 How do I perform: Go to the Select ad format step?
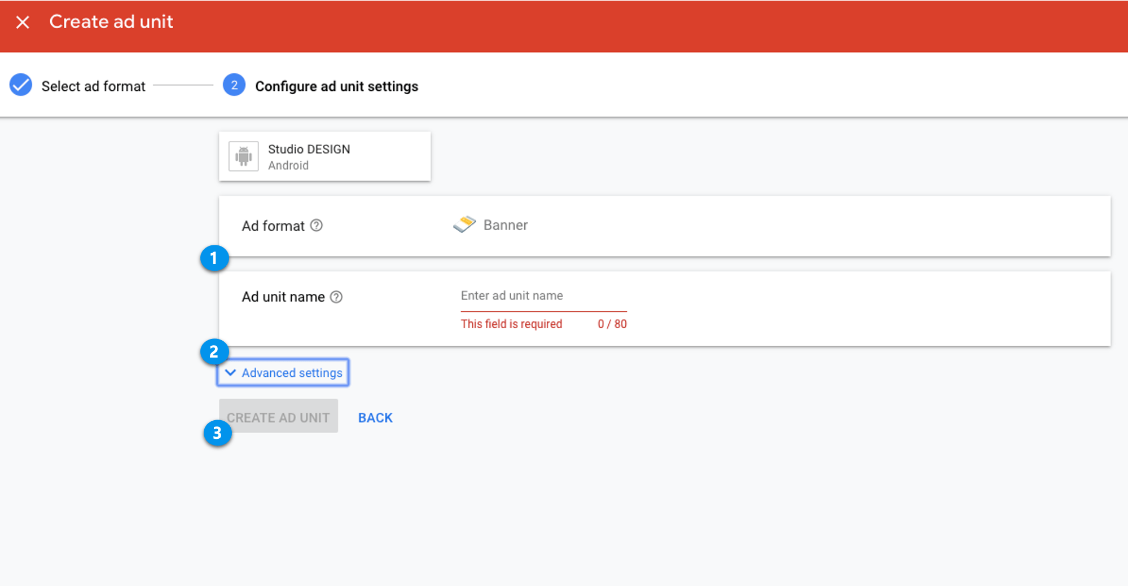pyautogui.click(x=93, y=86)
